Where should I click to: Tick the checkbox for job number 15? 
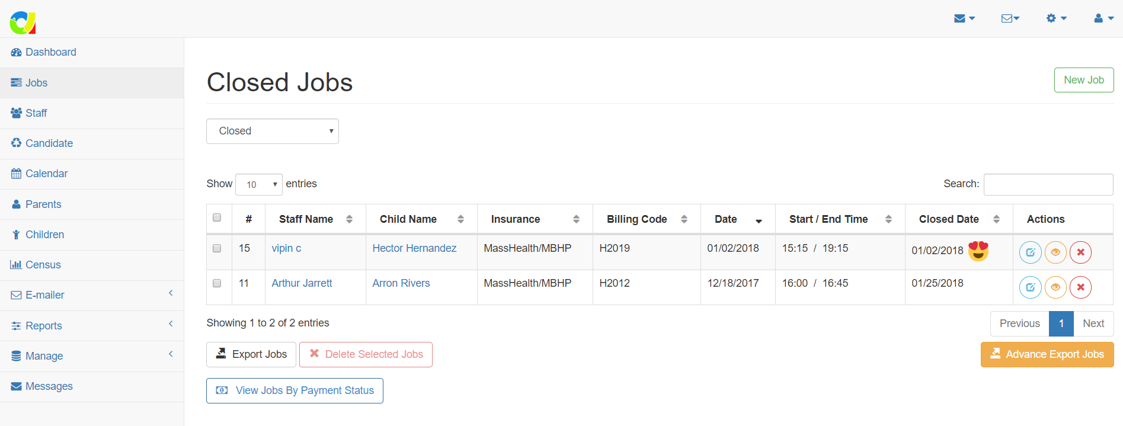point(217,248)
